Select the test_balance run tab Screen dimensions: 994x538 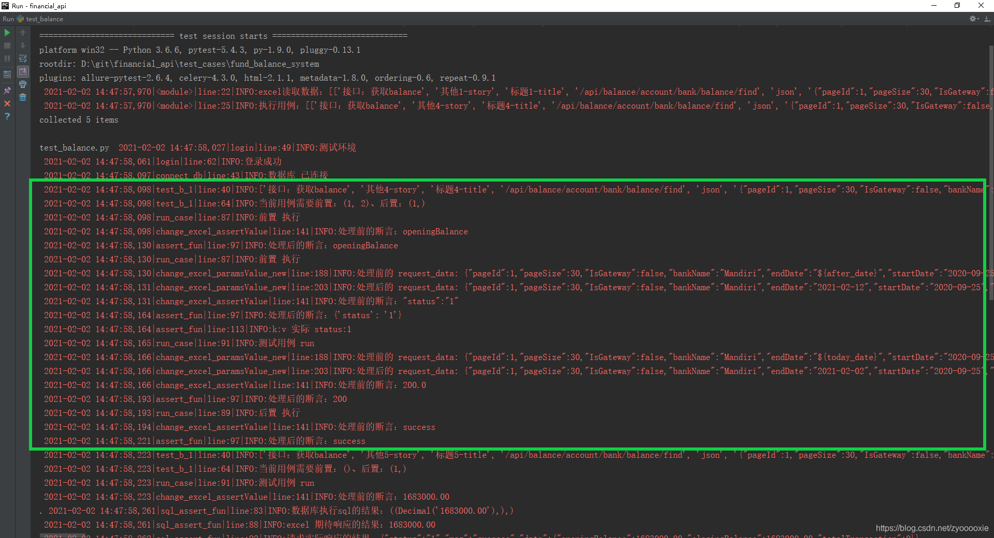point(40,19)
